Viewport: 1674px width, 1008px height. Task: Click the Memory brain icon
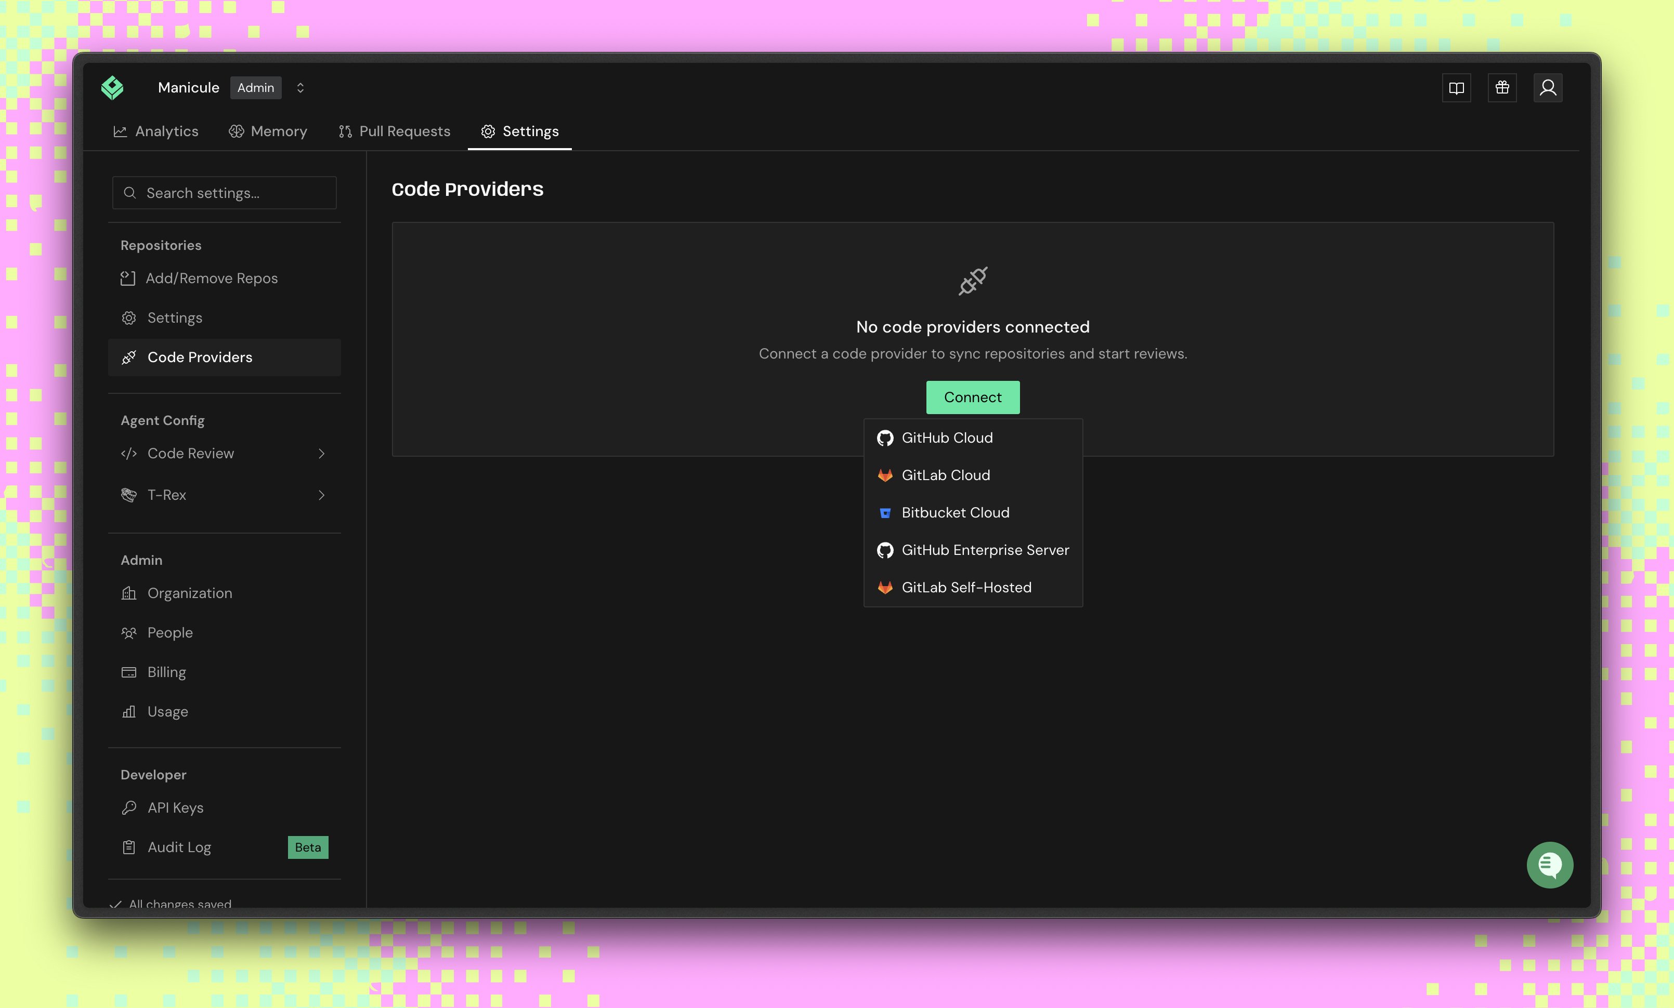pyautogui.click(x=236, y=131)
